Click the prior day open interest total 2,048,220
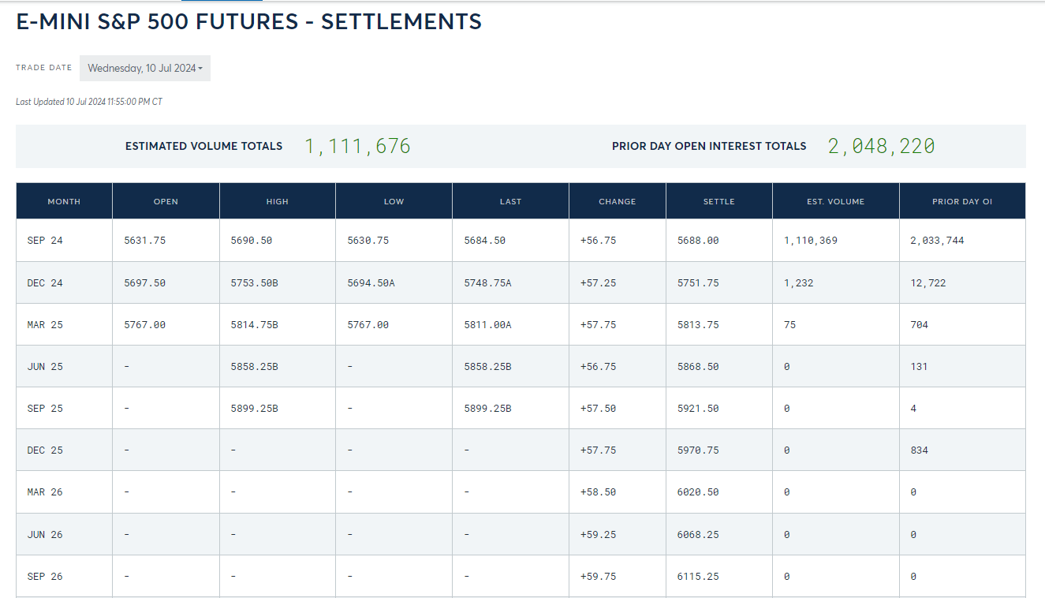Screen dimensions: 1045x598 tap(881, 146)
